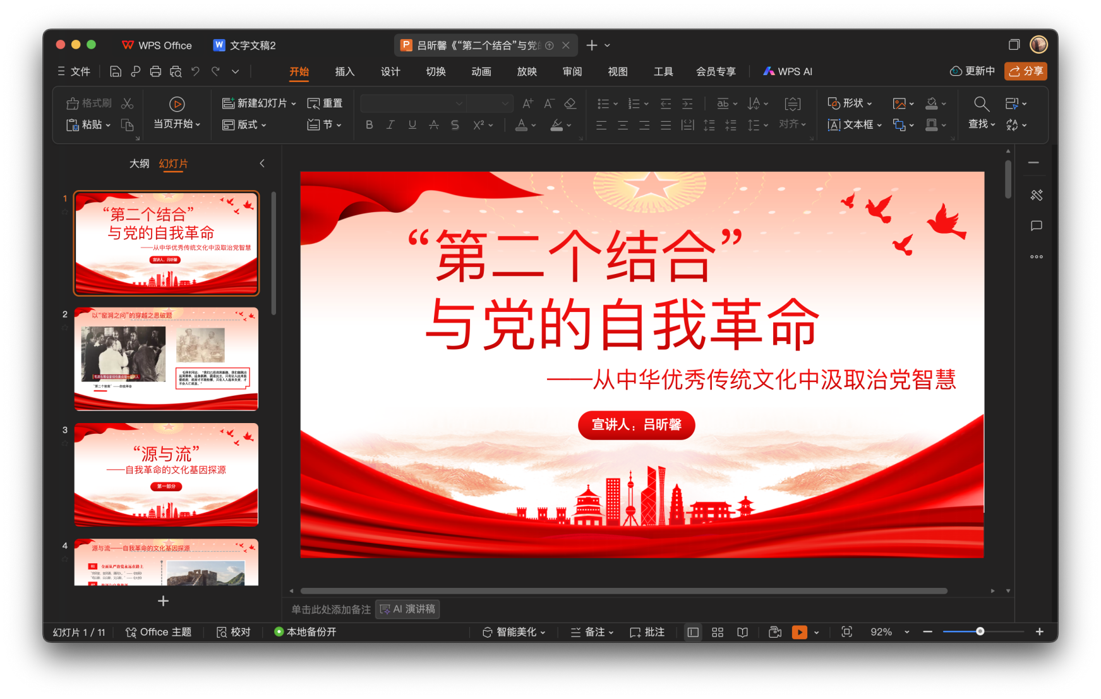Click the fit-slide-to-window icon beside 92%

pos(846,632)
